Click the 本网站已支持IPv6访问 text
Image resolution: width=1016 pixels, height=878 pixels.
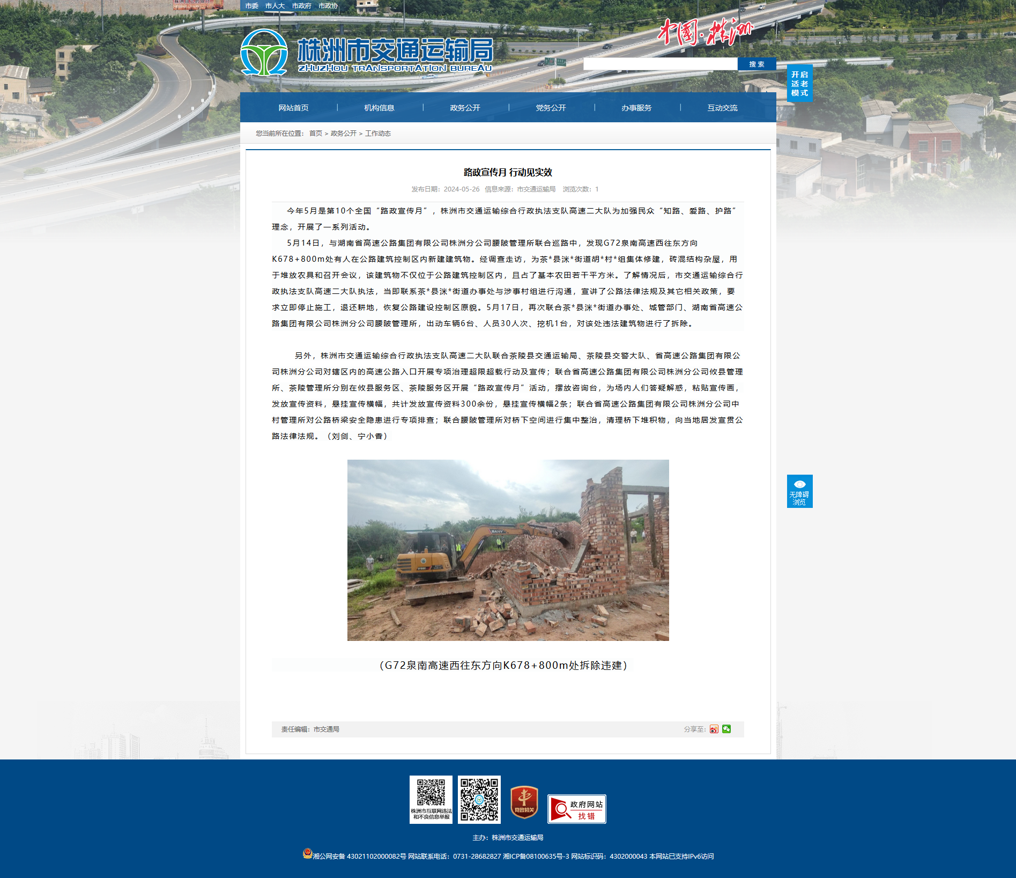tap(681, 857)
